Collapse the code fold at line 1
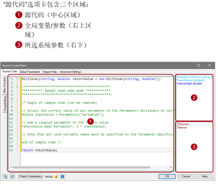Screen dimensions: 218x184 [18, 79]
